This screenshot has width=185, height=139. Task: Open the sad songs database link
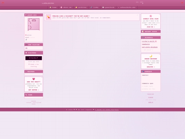click(x=150, y=47)
